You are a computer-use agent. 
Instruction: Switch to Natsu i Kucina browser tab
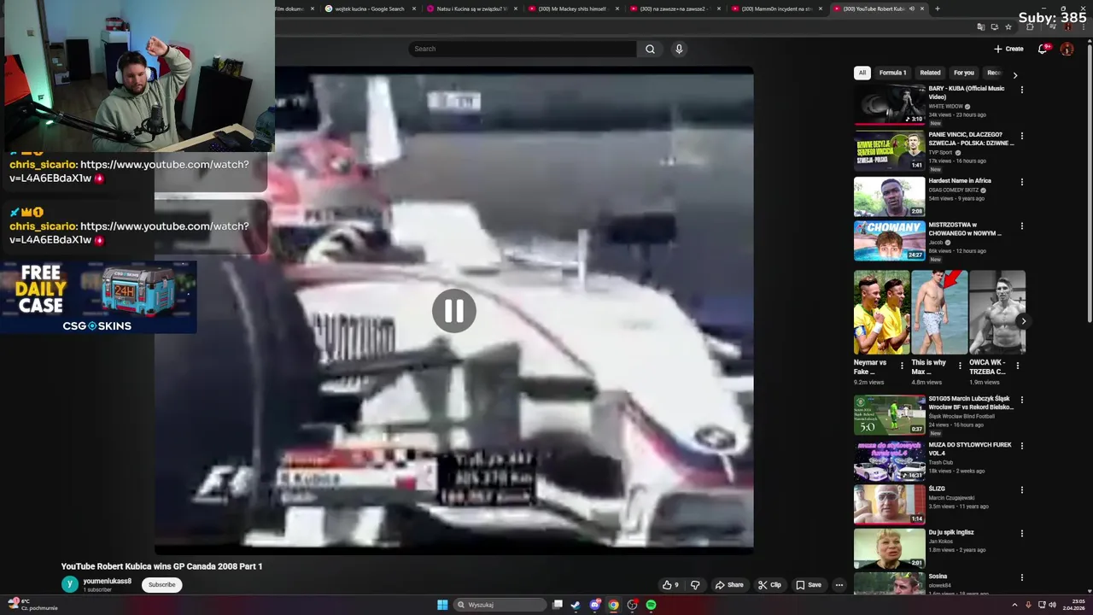tap(471, 9)
